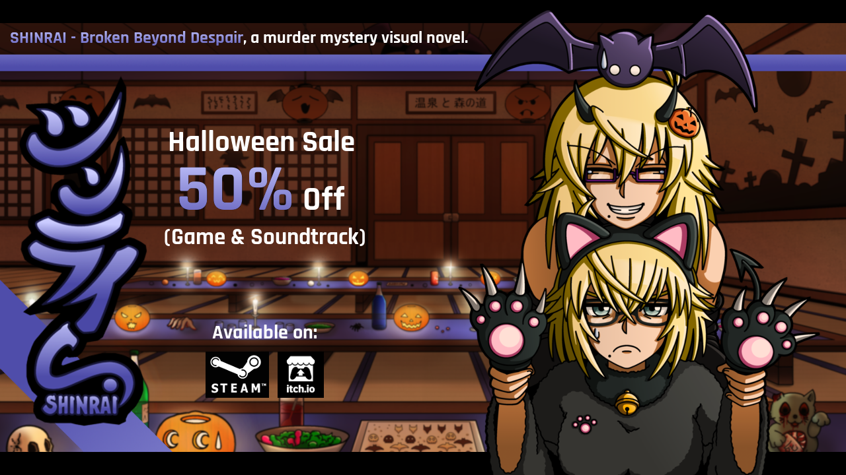Click the blue bottle on the table
The height and width of the screenshot is (475, 846).
click(379, 309)
